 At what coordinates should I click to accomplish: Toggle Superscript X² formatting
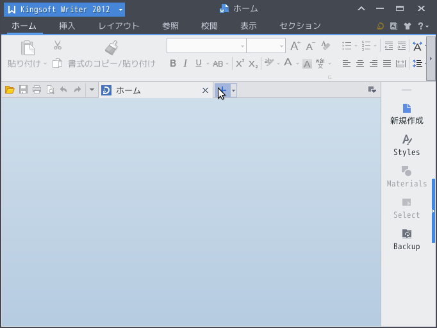click(240, 63)
